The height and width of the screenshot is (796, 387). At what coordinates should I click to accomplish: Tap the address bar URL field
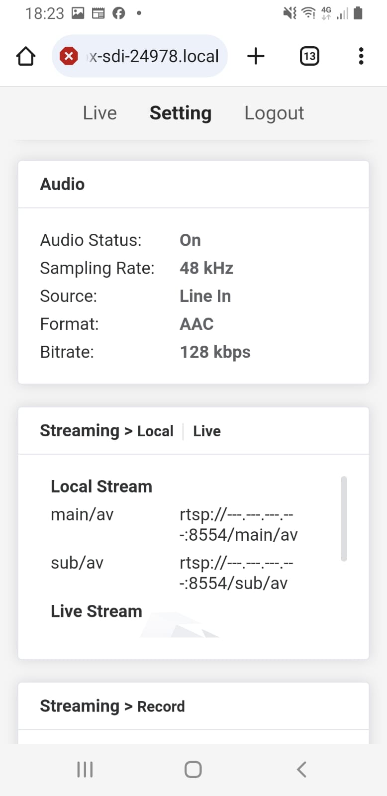(x=154, y=56)
